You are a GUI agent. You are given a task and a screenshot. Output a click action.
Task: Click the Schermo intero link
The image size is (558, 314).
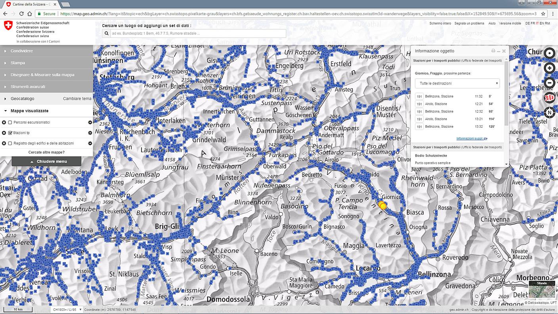[440, 23]
